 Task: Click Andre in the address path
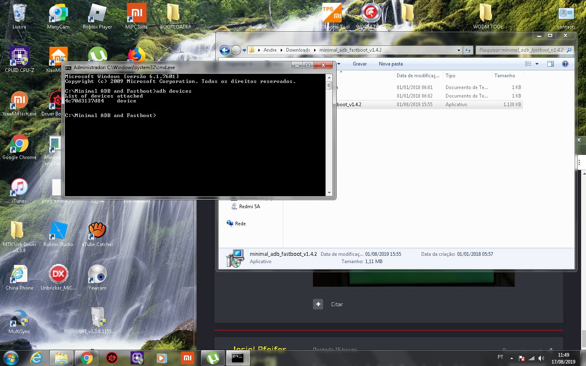coord(270,50)
